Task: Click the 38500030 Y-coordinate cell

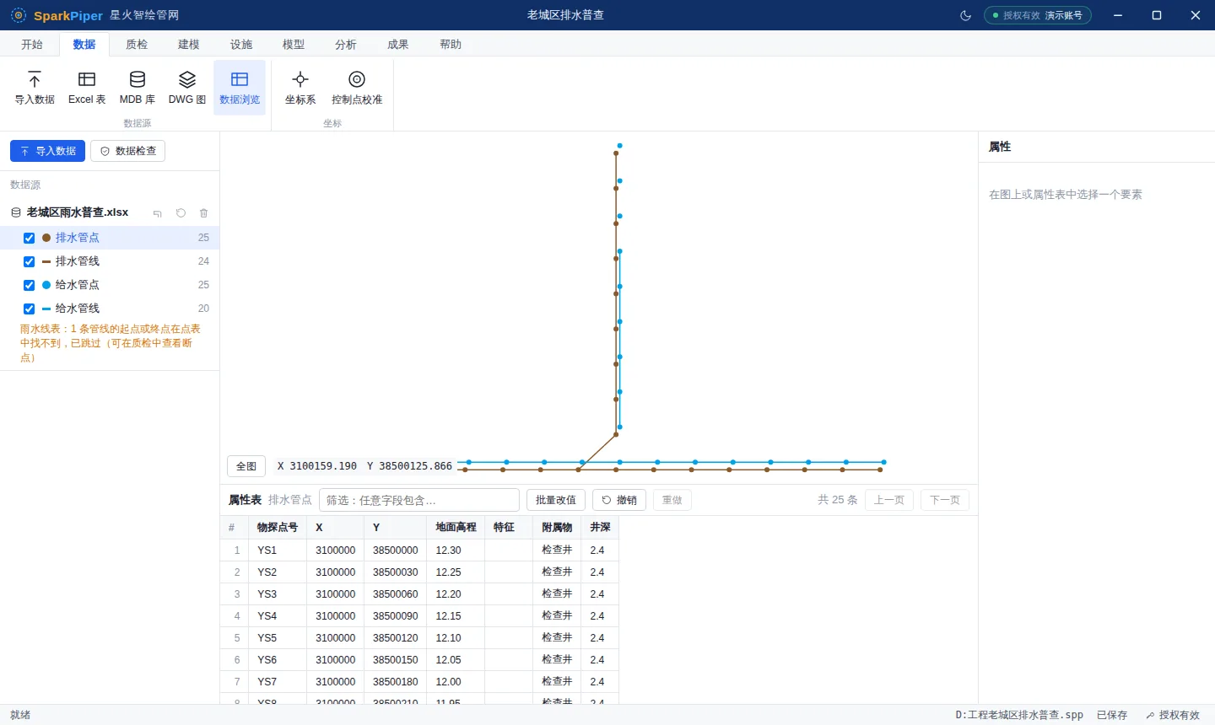Action: (x=396, y=572)
